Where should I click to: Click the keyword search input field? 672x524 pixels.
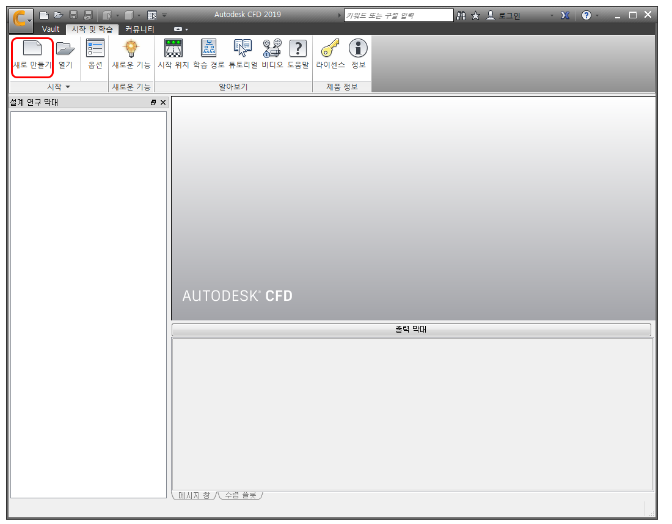coord(398,15)
